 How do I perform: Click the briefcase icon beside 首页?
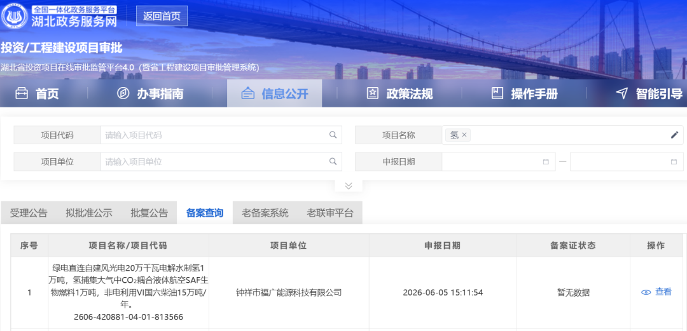pos(22,93)
